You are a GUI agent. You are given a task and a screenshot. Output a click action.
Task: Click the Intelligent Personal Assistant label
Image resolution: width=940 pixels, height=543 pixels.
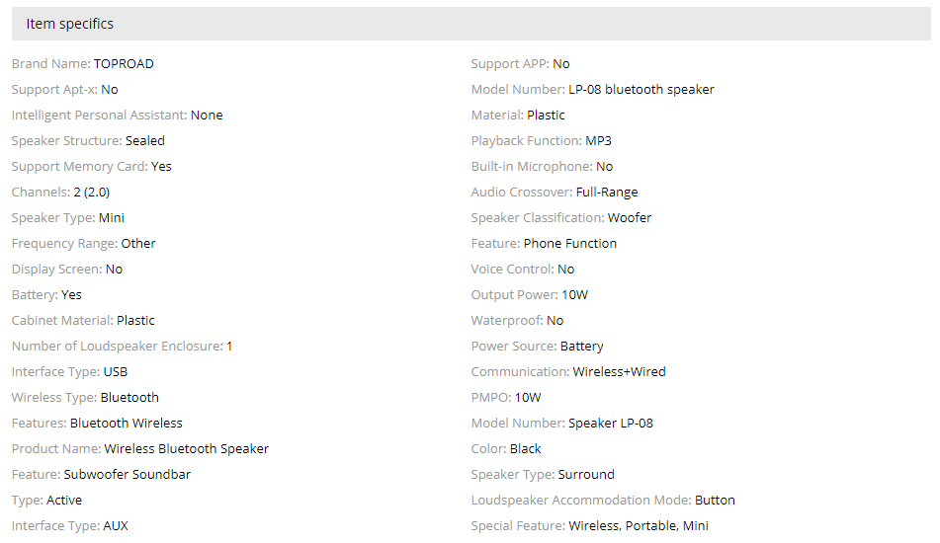99,116
